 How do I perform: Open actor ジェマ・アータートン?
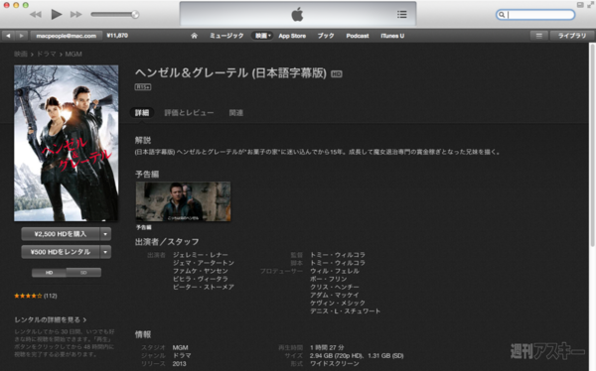coord(204,263)
